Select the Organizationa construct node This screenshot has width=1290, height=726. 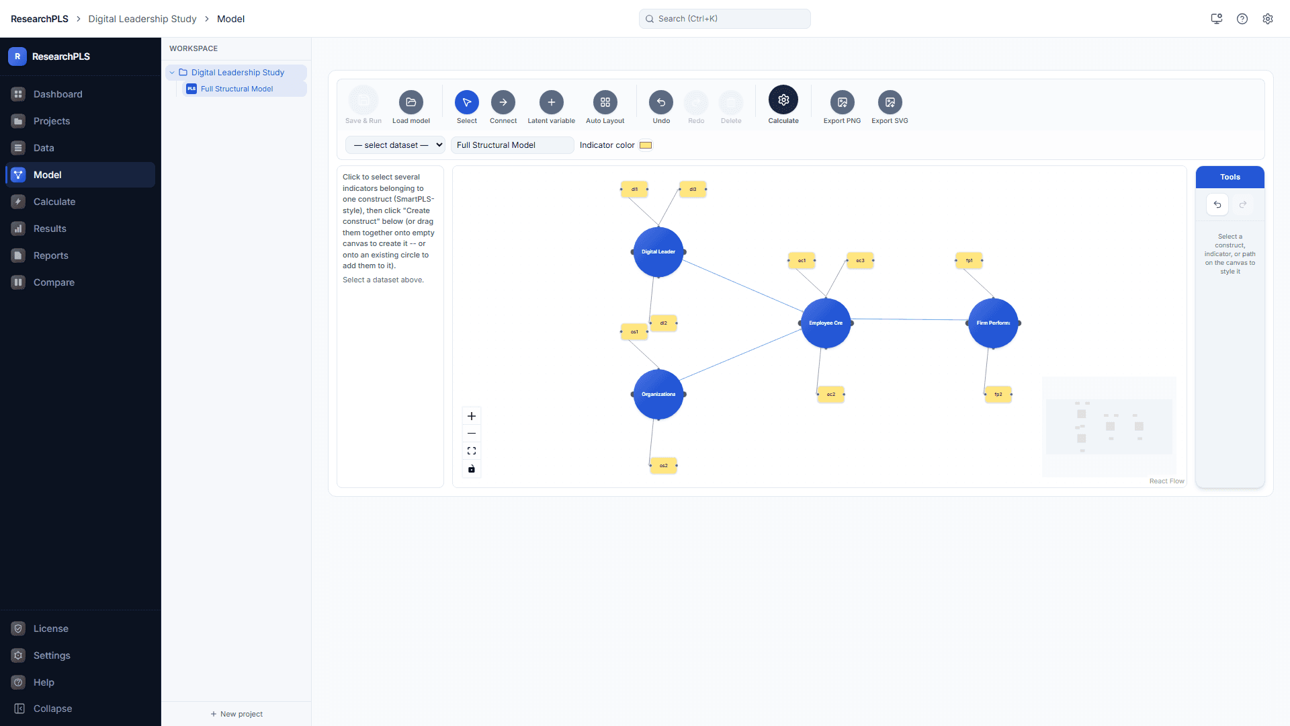658,395
